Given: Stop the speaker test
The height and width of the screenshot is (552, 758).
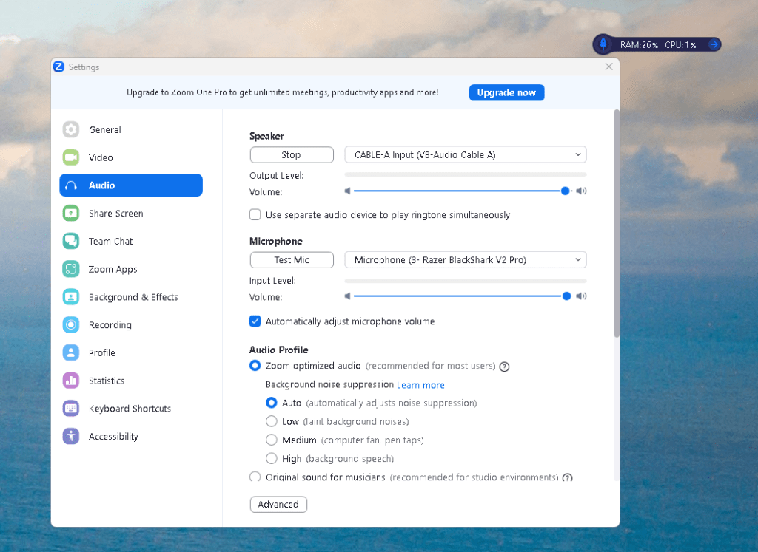Looking at the screenshot, I should [x=292, y=155].
